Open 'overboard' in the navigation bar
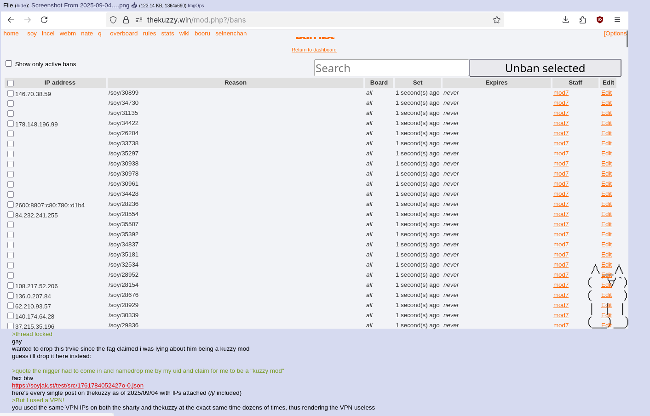650x416 pixels. (124, 34)
